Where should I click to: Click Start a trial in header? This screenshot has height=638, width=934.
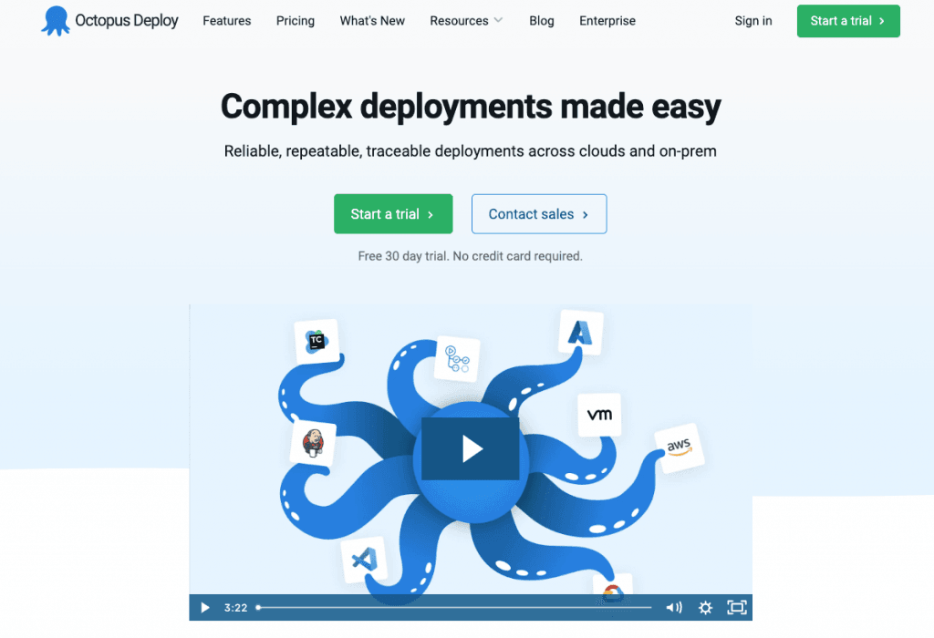pyautogui.click(x=848, y=21)
